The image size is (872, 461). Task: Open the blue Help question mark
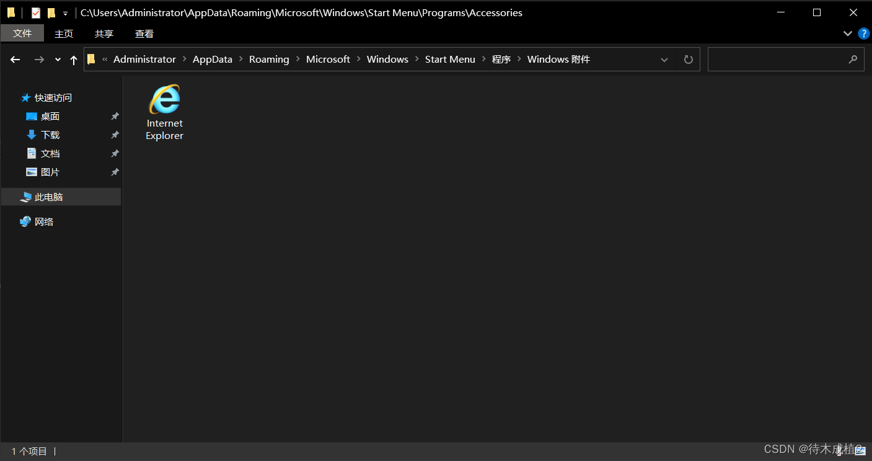(864, 33)
